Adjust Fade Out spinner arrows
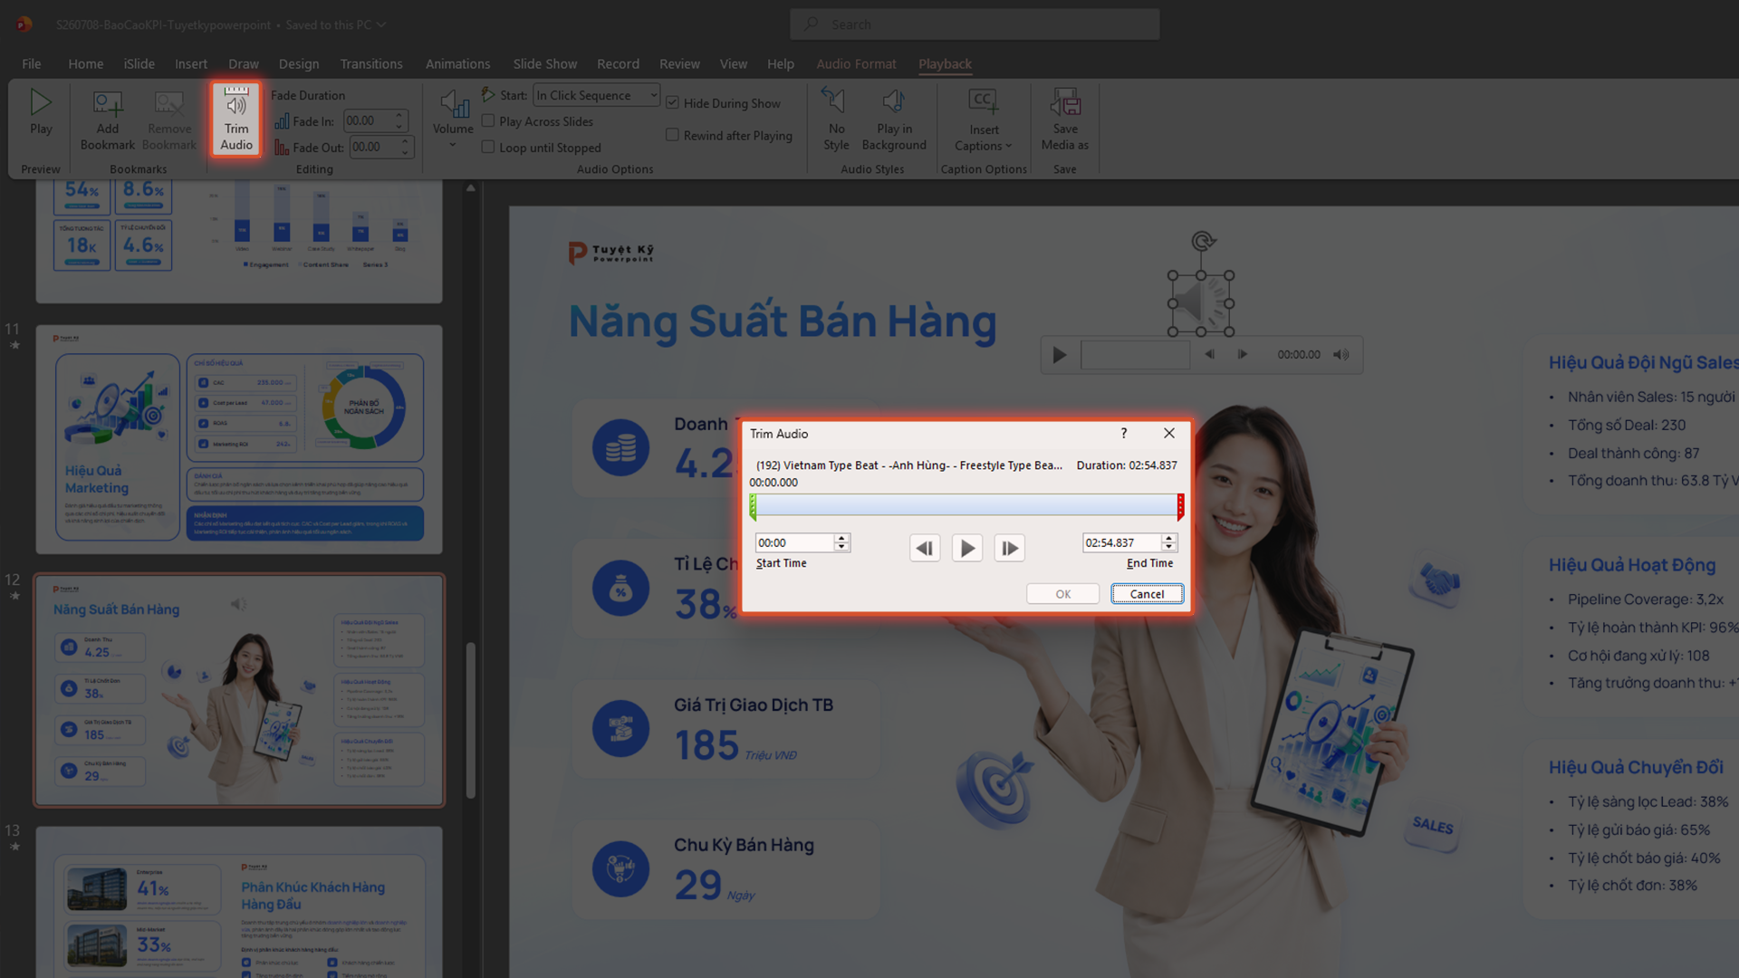The image size is (1739, 978). click(406, 148)
